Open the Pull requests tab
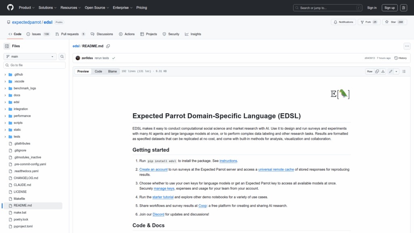 70,34
